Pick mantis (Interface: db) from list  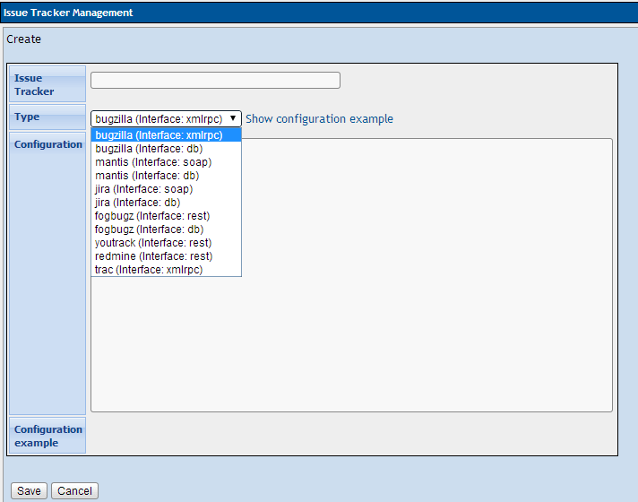pos(166,176)
